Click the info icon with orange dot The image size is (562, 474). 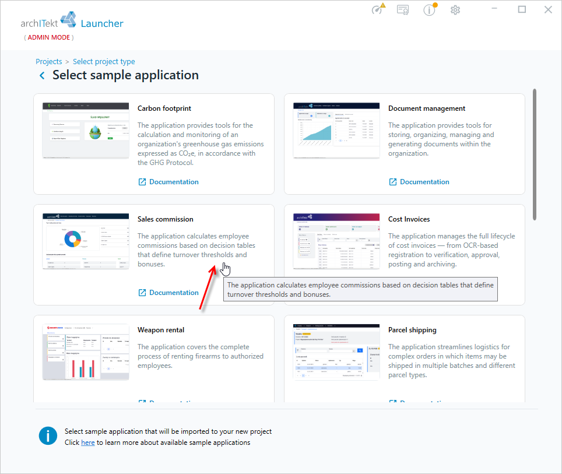pos(430,9)
